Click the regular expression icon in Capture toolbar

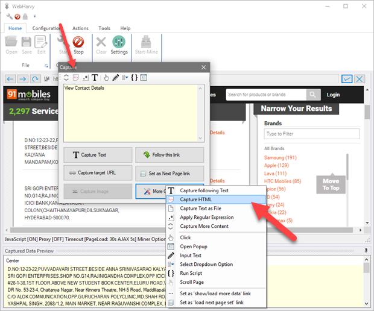85,78
